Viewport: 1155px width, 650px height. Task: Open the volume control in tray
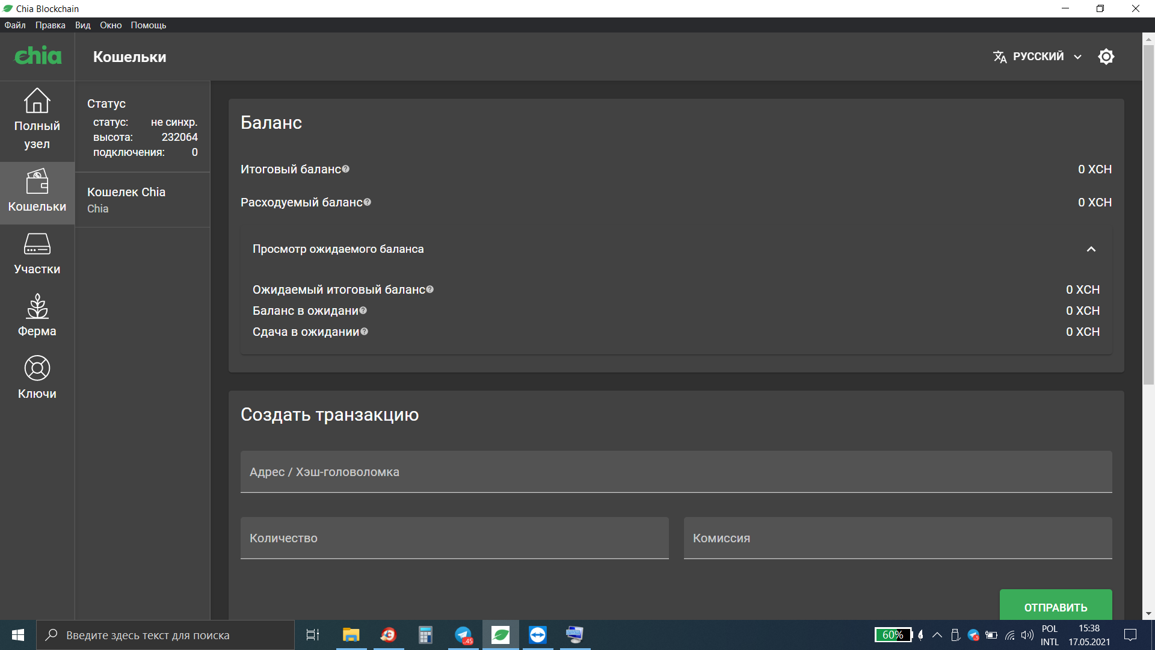(x=1027, y=635)
